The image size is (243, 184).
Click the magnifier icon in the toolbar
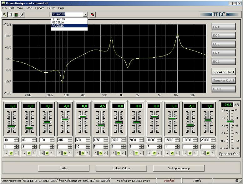tap(22, 14)
